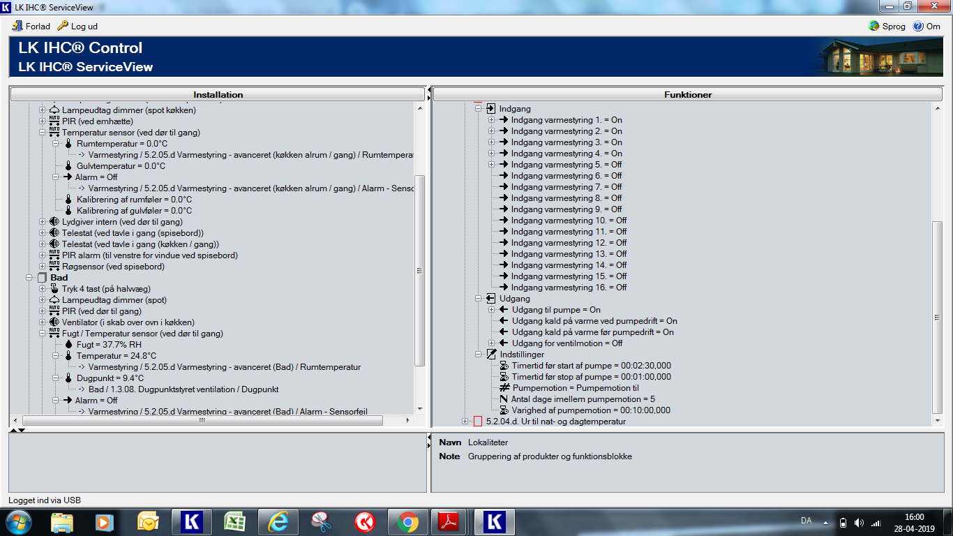
Task: Collapse the Indstillinger group
Action: coord(479,355)
